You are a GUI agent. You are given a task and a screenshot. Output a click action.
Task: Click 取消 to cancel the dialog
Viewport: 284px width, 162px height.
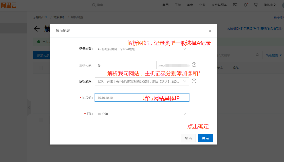coord(188,138)
